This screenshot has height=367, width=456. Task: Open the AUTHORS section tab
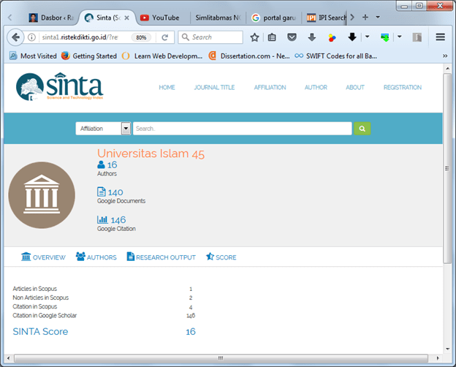[x=96, y=257]
